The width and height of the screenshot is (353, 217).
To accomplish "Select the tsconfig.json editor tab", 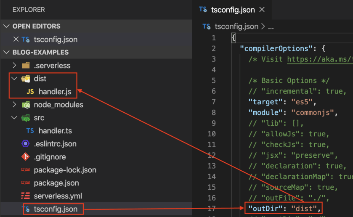I will tap(232, 10).
